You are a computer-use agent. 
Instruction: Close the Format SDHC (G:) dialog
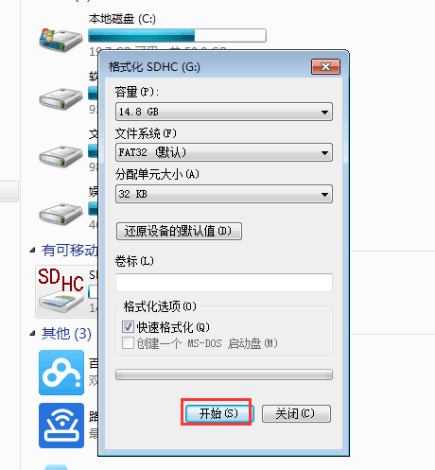coord(325,66)
